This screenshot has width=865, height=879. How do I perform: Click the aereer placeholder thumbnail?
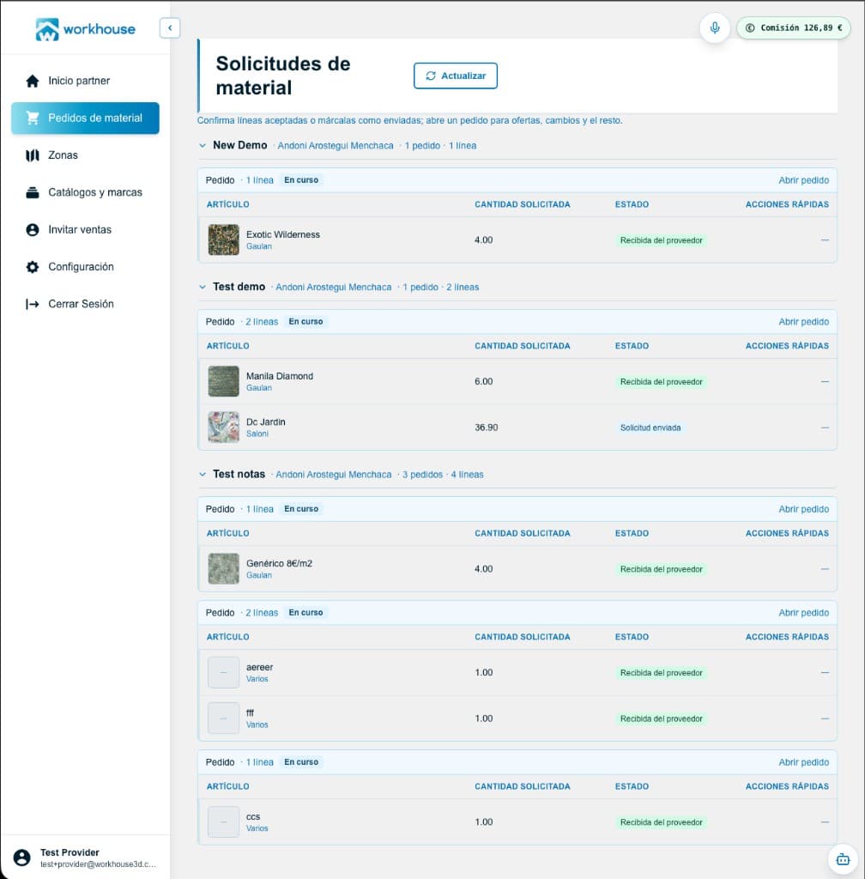[x=223, y=673]
